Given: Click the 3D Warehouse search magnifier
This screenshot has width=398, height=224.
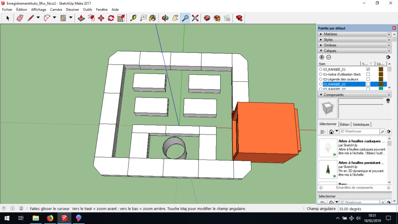Looking at the screenshot, I should [x=382, y=131].
